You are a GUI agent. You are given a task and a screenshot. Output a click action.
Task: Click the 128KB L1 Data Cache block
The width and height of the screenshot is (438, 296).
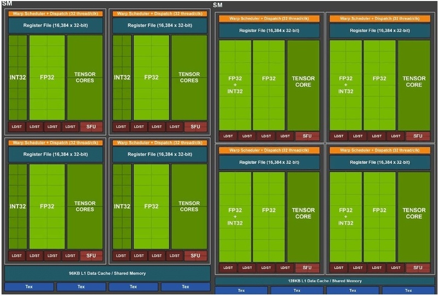pos(325,281)
